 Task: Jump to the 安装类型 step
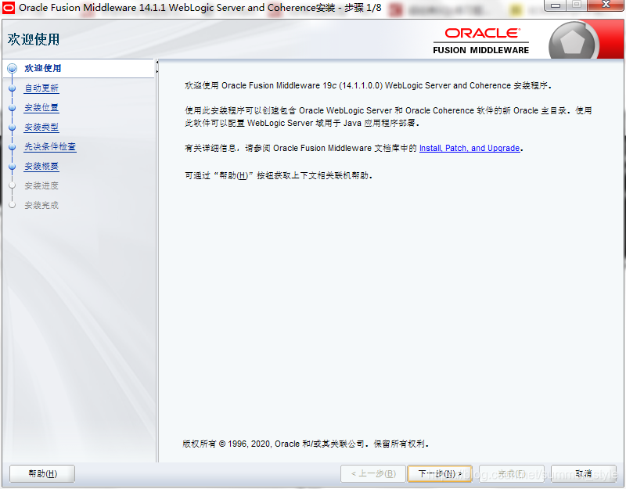tap(41, 127)
